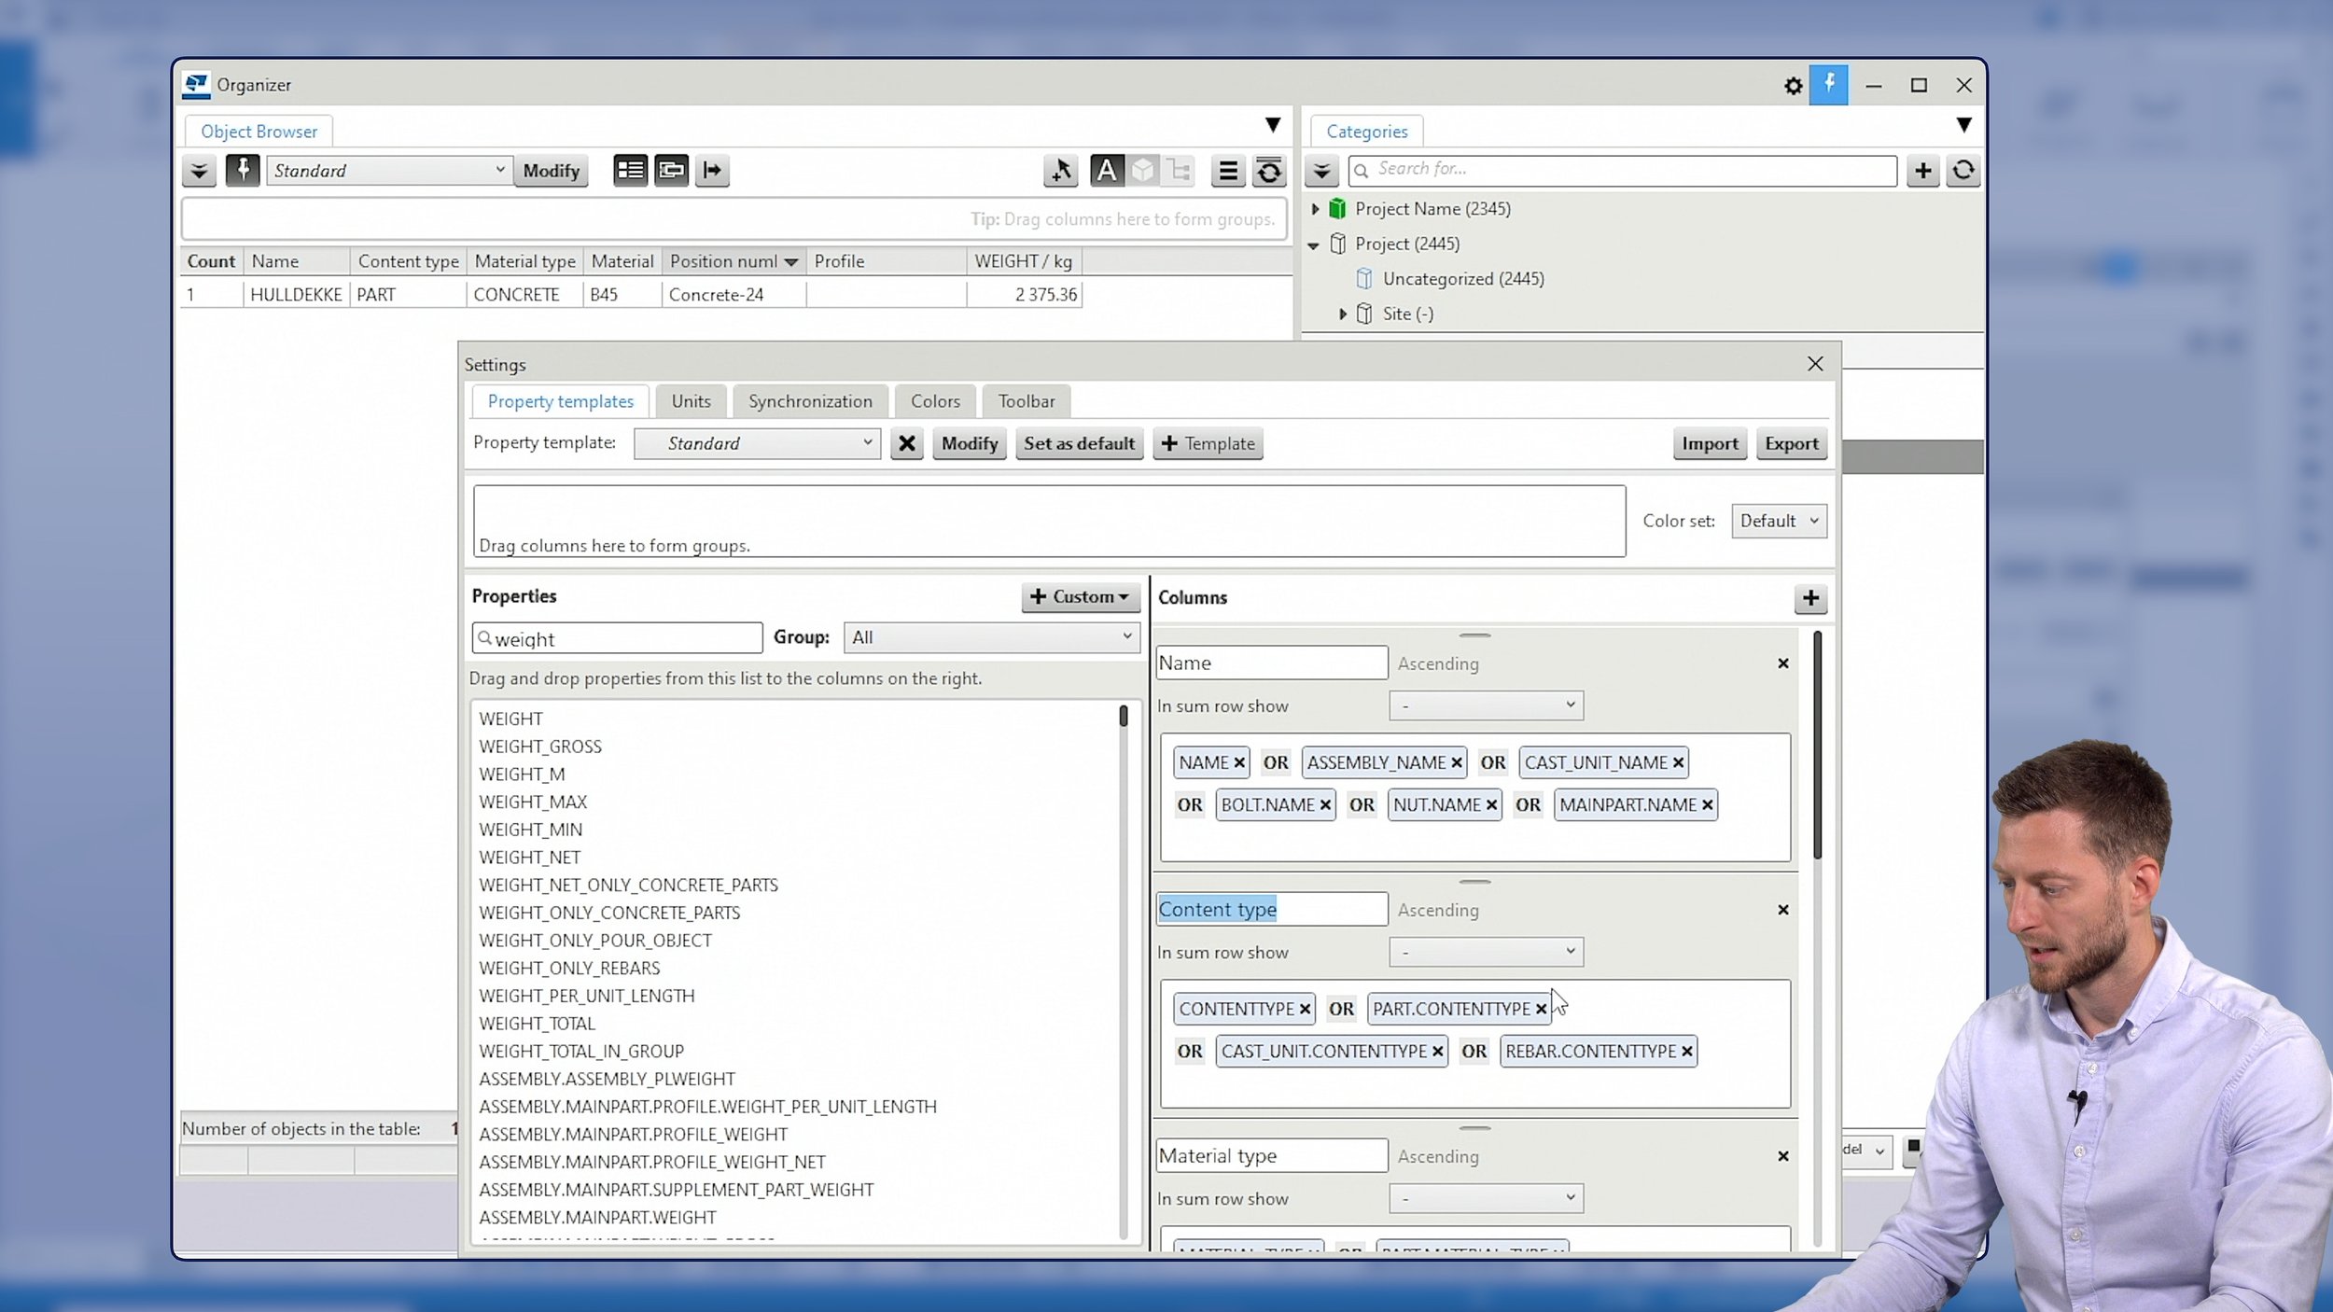This screenshot has height=1312, width=2333.
Task: Click the add-to-selection cursor icon
Action: pos(1061,171)
